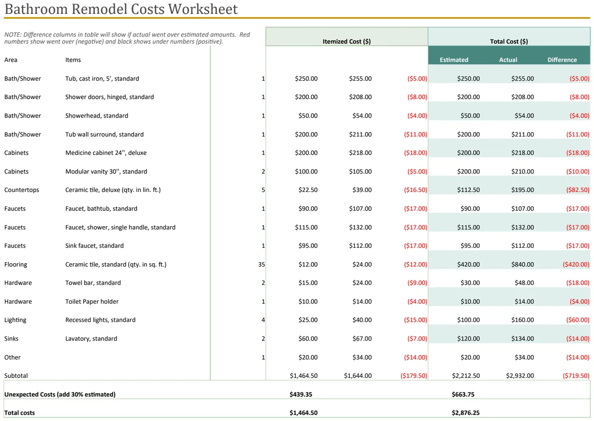Select the Difference column header
The width and height of the screenshot is (594, 421).
pos(562,60)
